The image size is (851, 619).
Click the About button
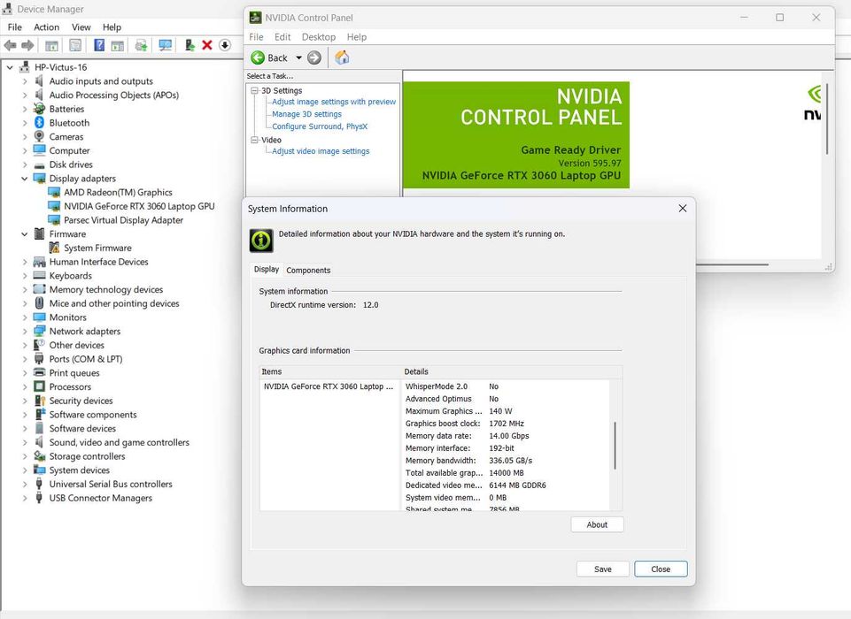coord(597,524)
